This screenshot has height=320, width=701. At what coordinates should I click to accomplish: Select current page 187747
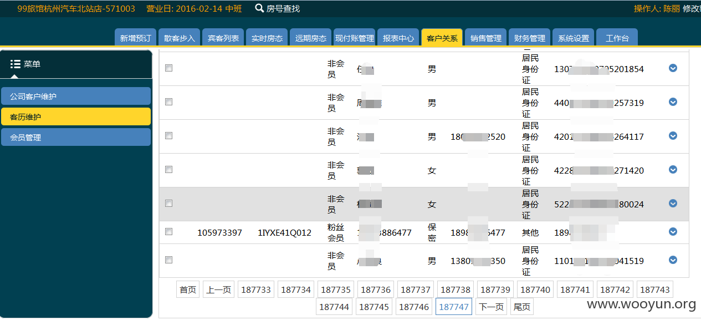click(x=454, y=307)
